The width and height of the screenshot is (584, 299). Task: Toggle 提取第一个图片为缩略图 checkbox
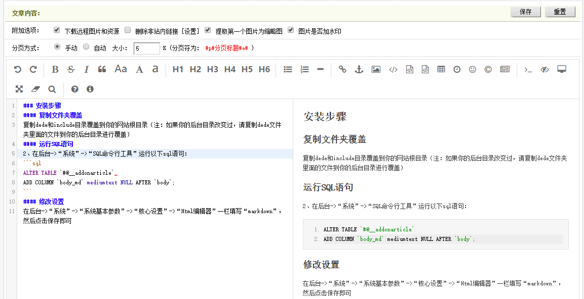click(x=208, y=30)
